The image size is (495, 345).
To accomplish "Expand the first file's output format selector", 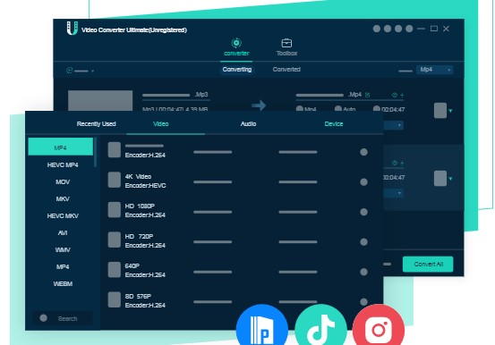I will 450,111.
